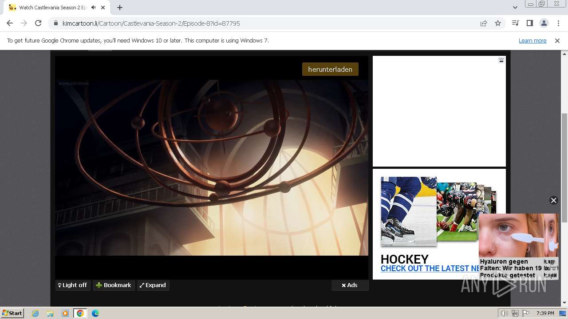Launch Microsoft Edge from taskbar

pos(95,313)
